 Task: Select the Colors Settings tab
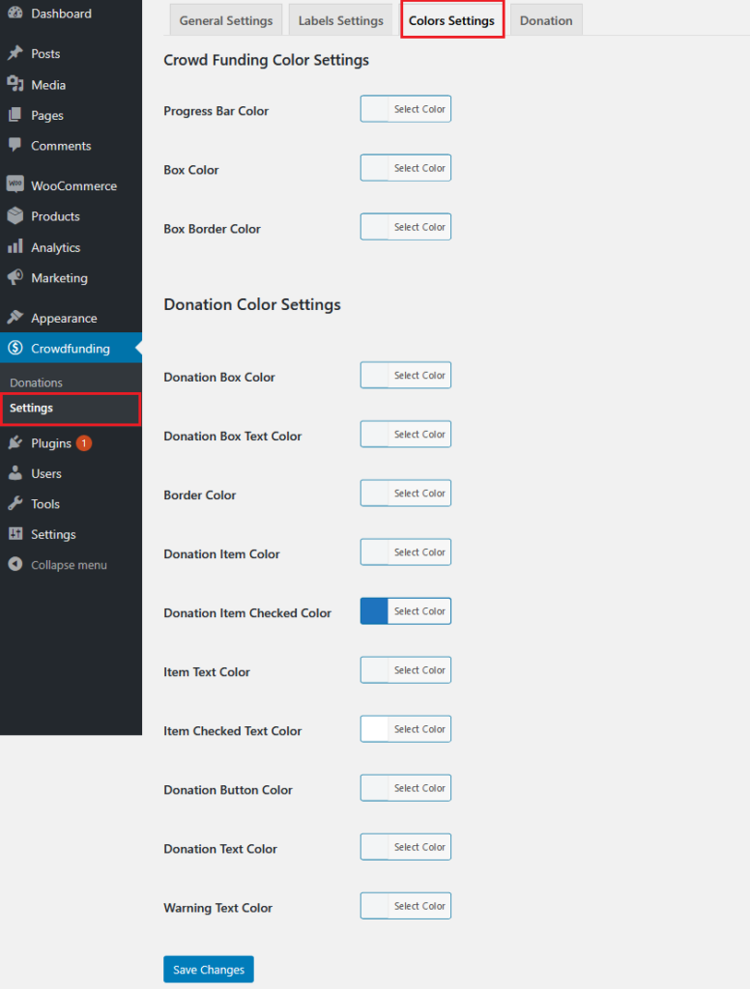[451, 20]
